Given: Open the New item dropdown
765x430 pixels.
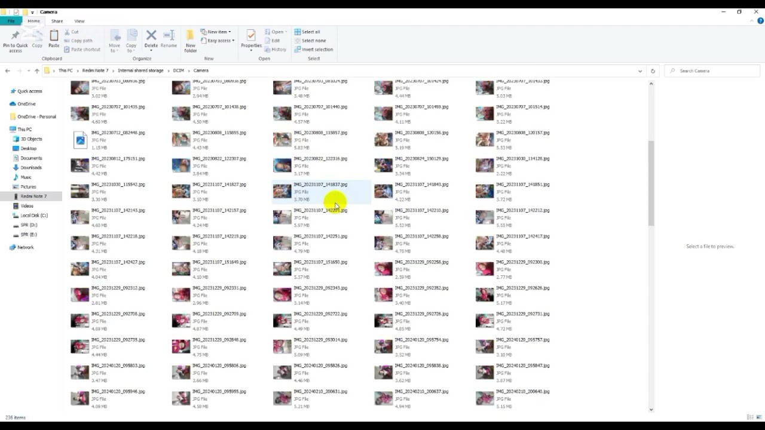Looking at the screenshot, I should (216, 32).
